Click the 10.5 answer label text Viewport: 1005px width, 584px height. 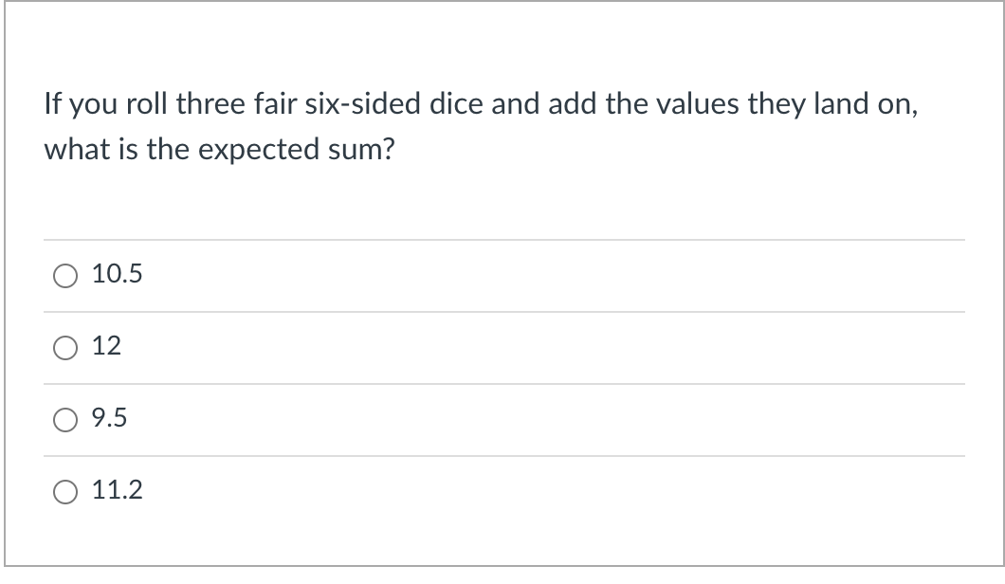(x=116, y=275)
